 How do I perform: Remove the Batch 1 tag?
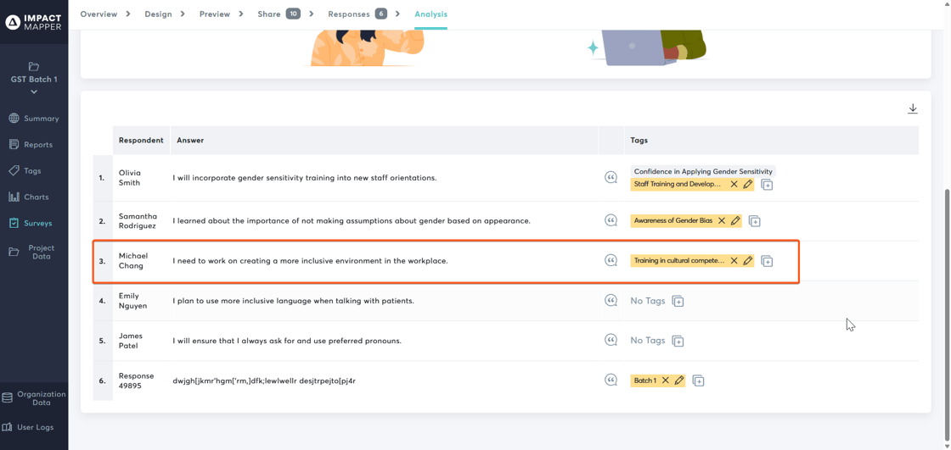coord(666,381)
